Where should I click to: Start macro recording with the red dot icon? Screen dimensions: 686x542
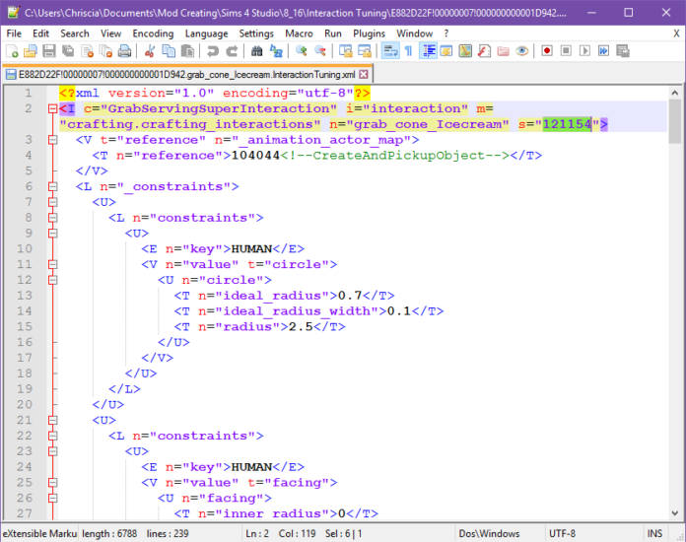[x=545, y=51]
